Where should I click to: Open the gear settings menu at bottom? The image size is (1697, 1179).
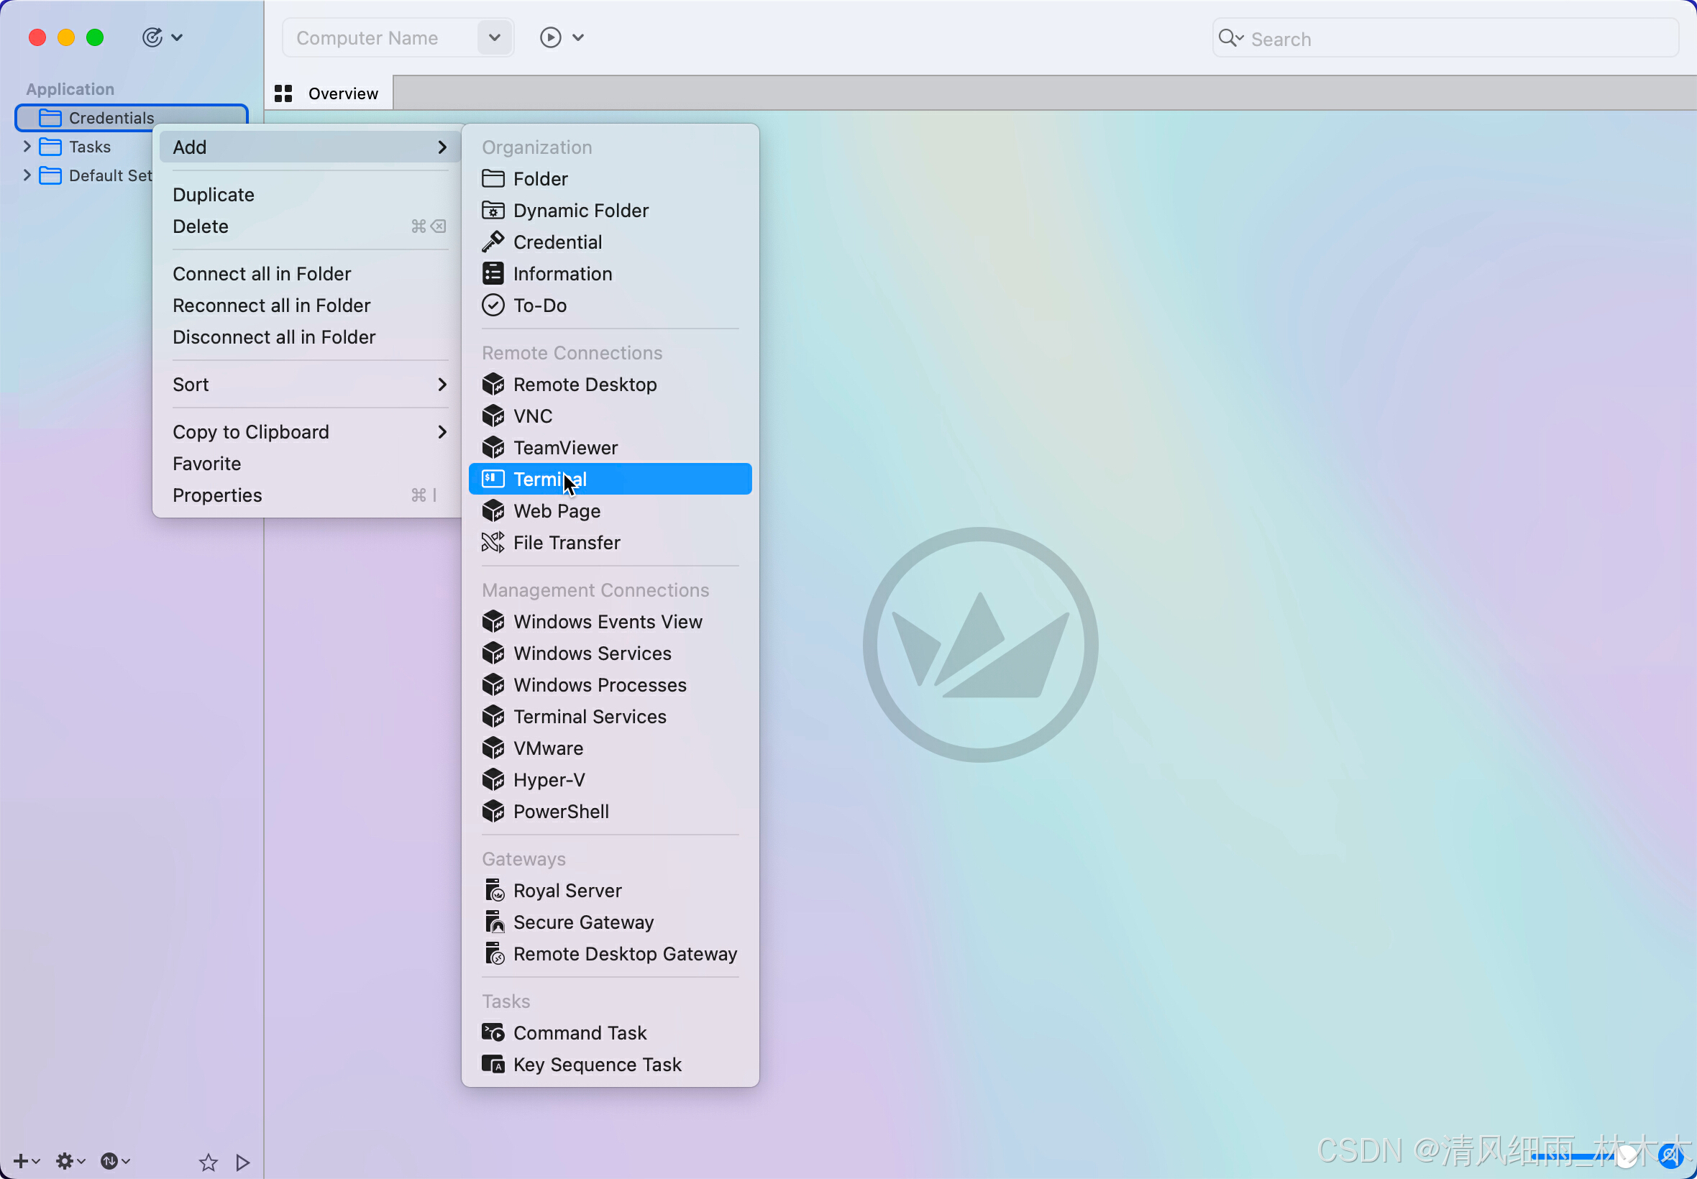tap(71, 1161)
